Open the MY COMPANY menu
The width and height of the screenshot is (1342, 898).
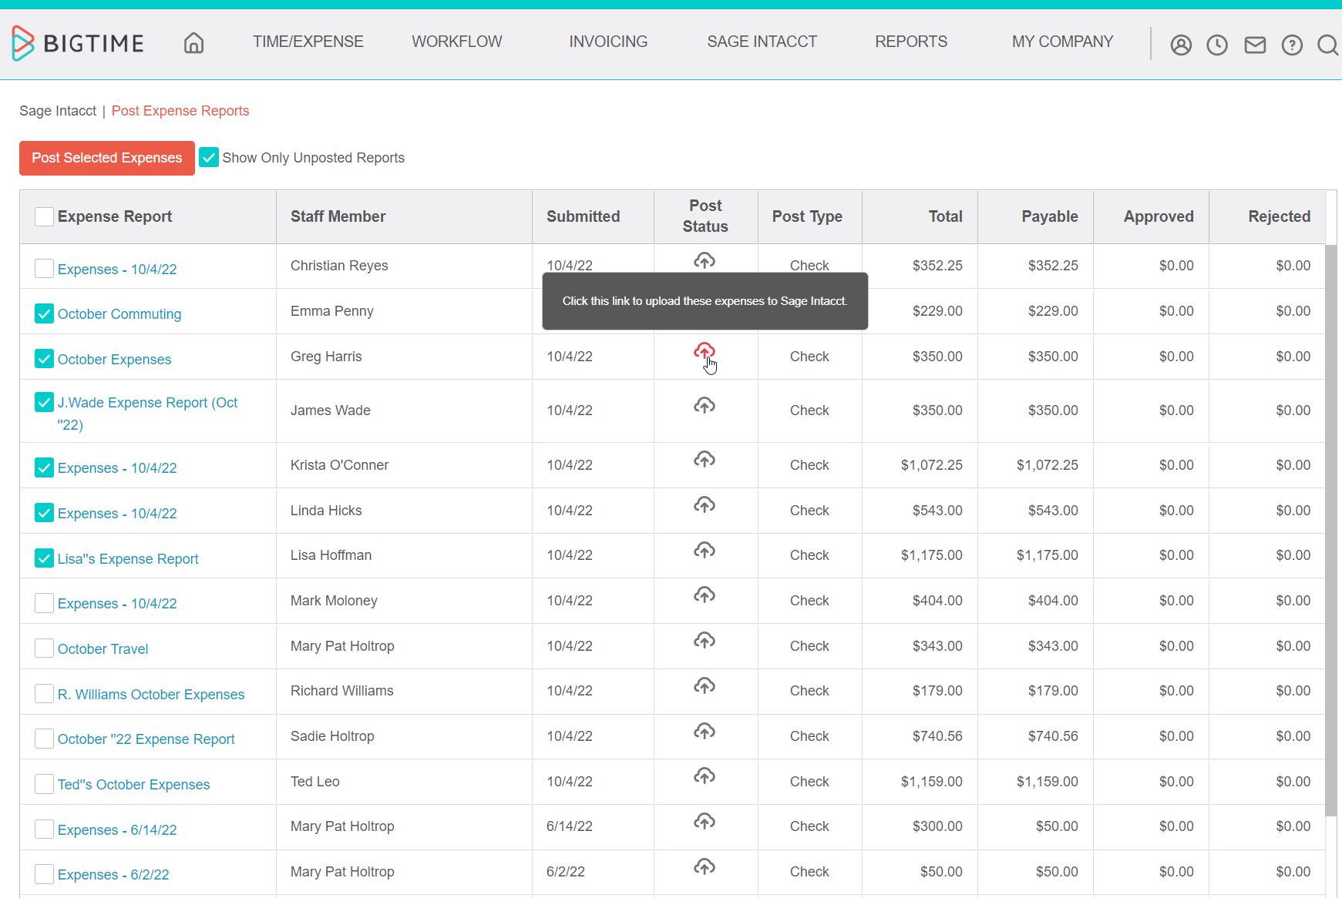tap(1063, 42)
